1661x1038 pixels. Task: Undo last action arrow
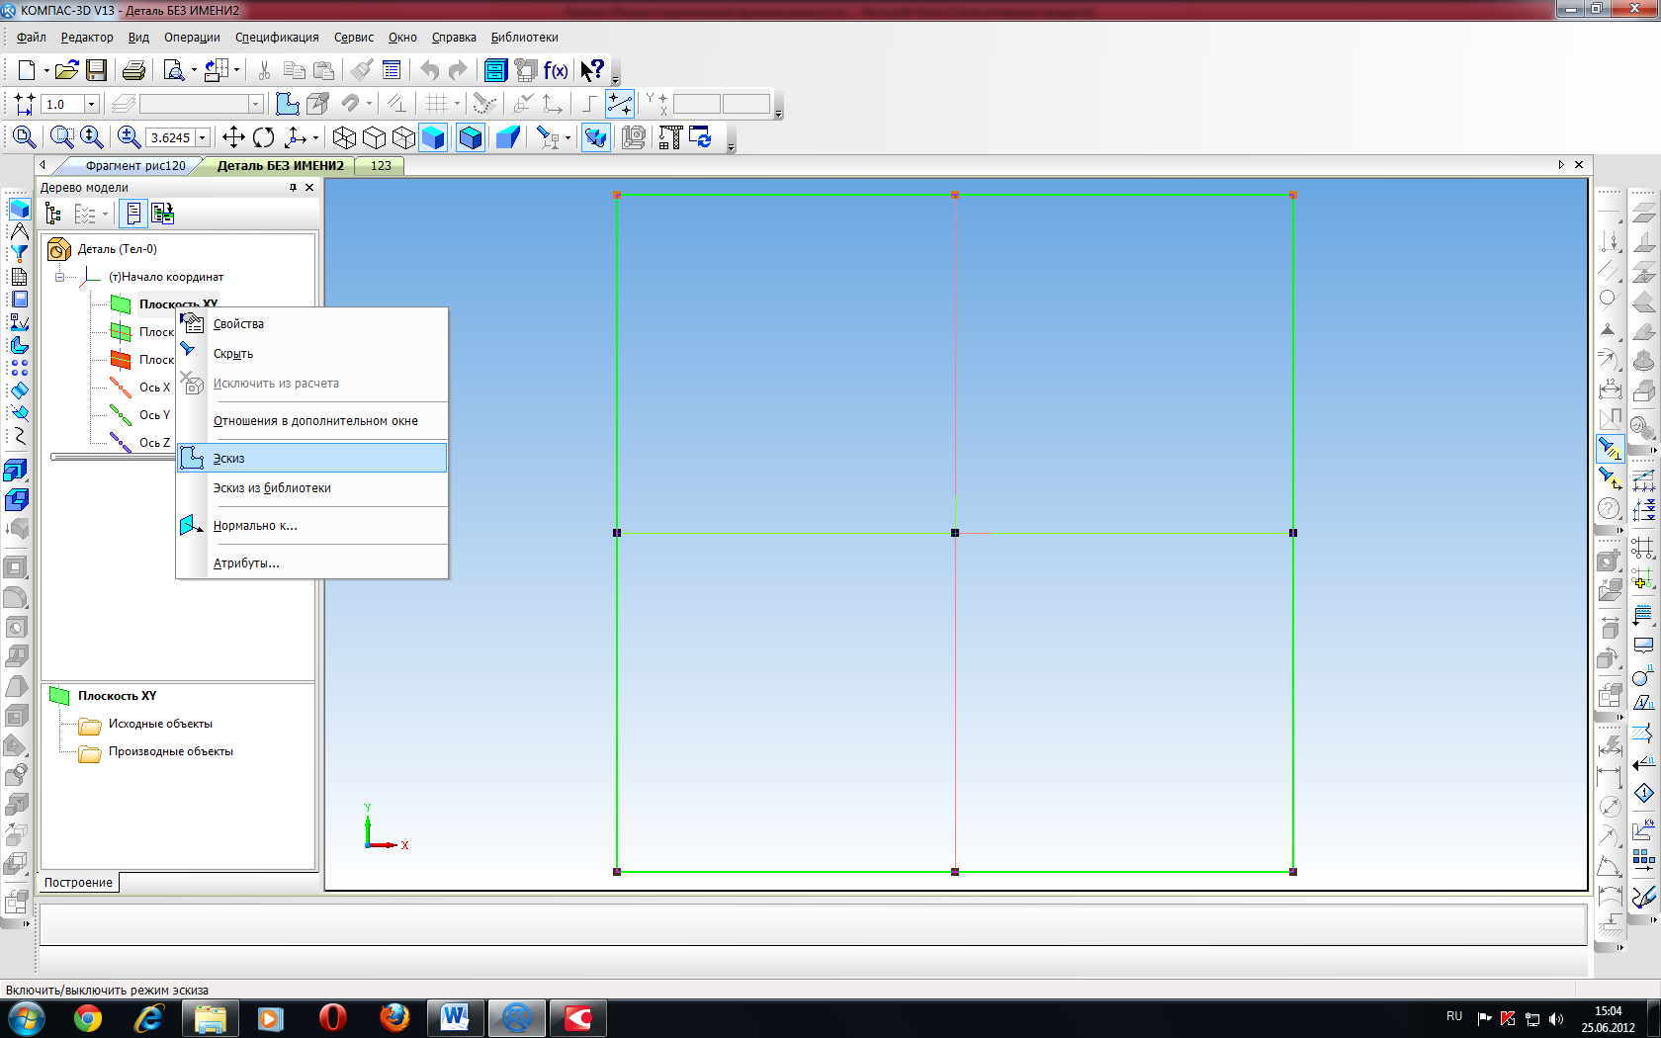tap(429, 70)
